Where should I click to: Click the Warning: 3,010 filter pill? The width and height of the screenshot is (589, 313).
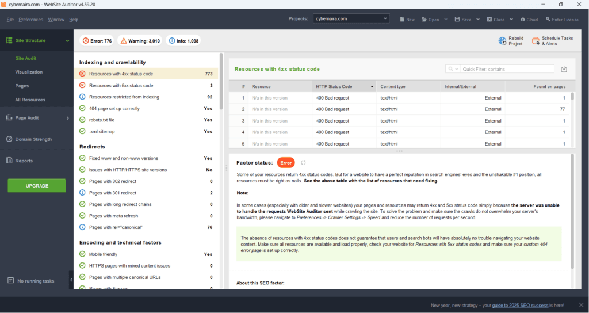pos(140,41)
